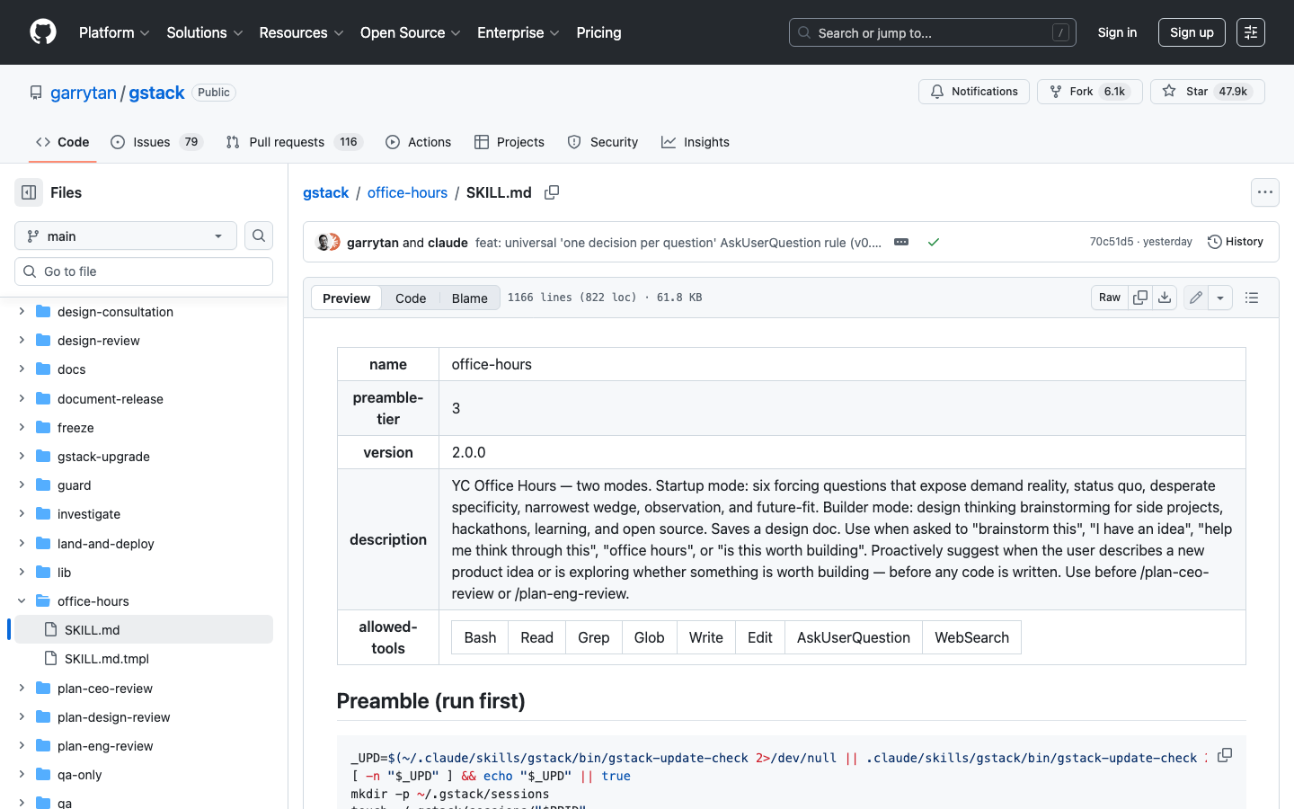Open the qa-only folder

[79, 775]
